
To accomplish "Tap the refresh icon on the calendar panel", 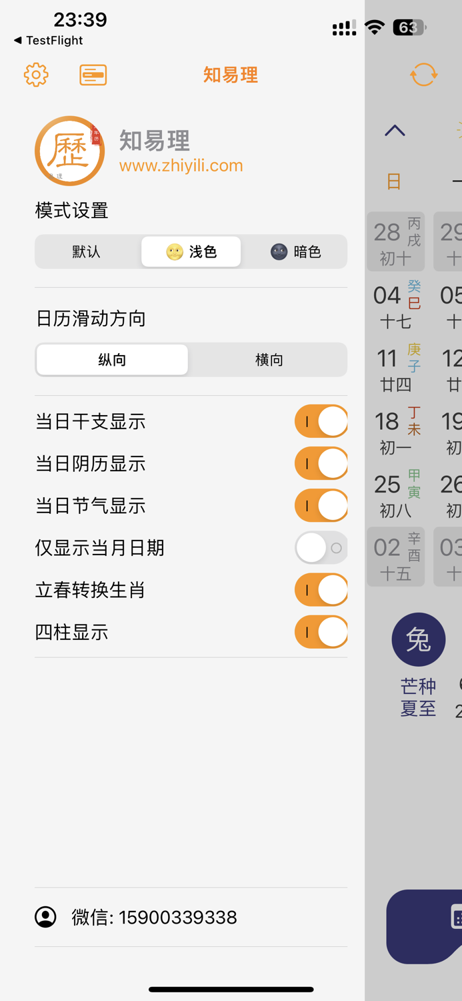I will click(423, 75).
